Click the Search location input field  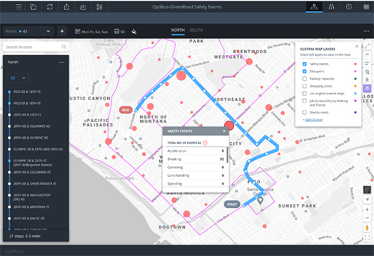tap(35, 47)
